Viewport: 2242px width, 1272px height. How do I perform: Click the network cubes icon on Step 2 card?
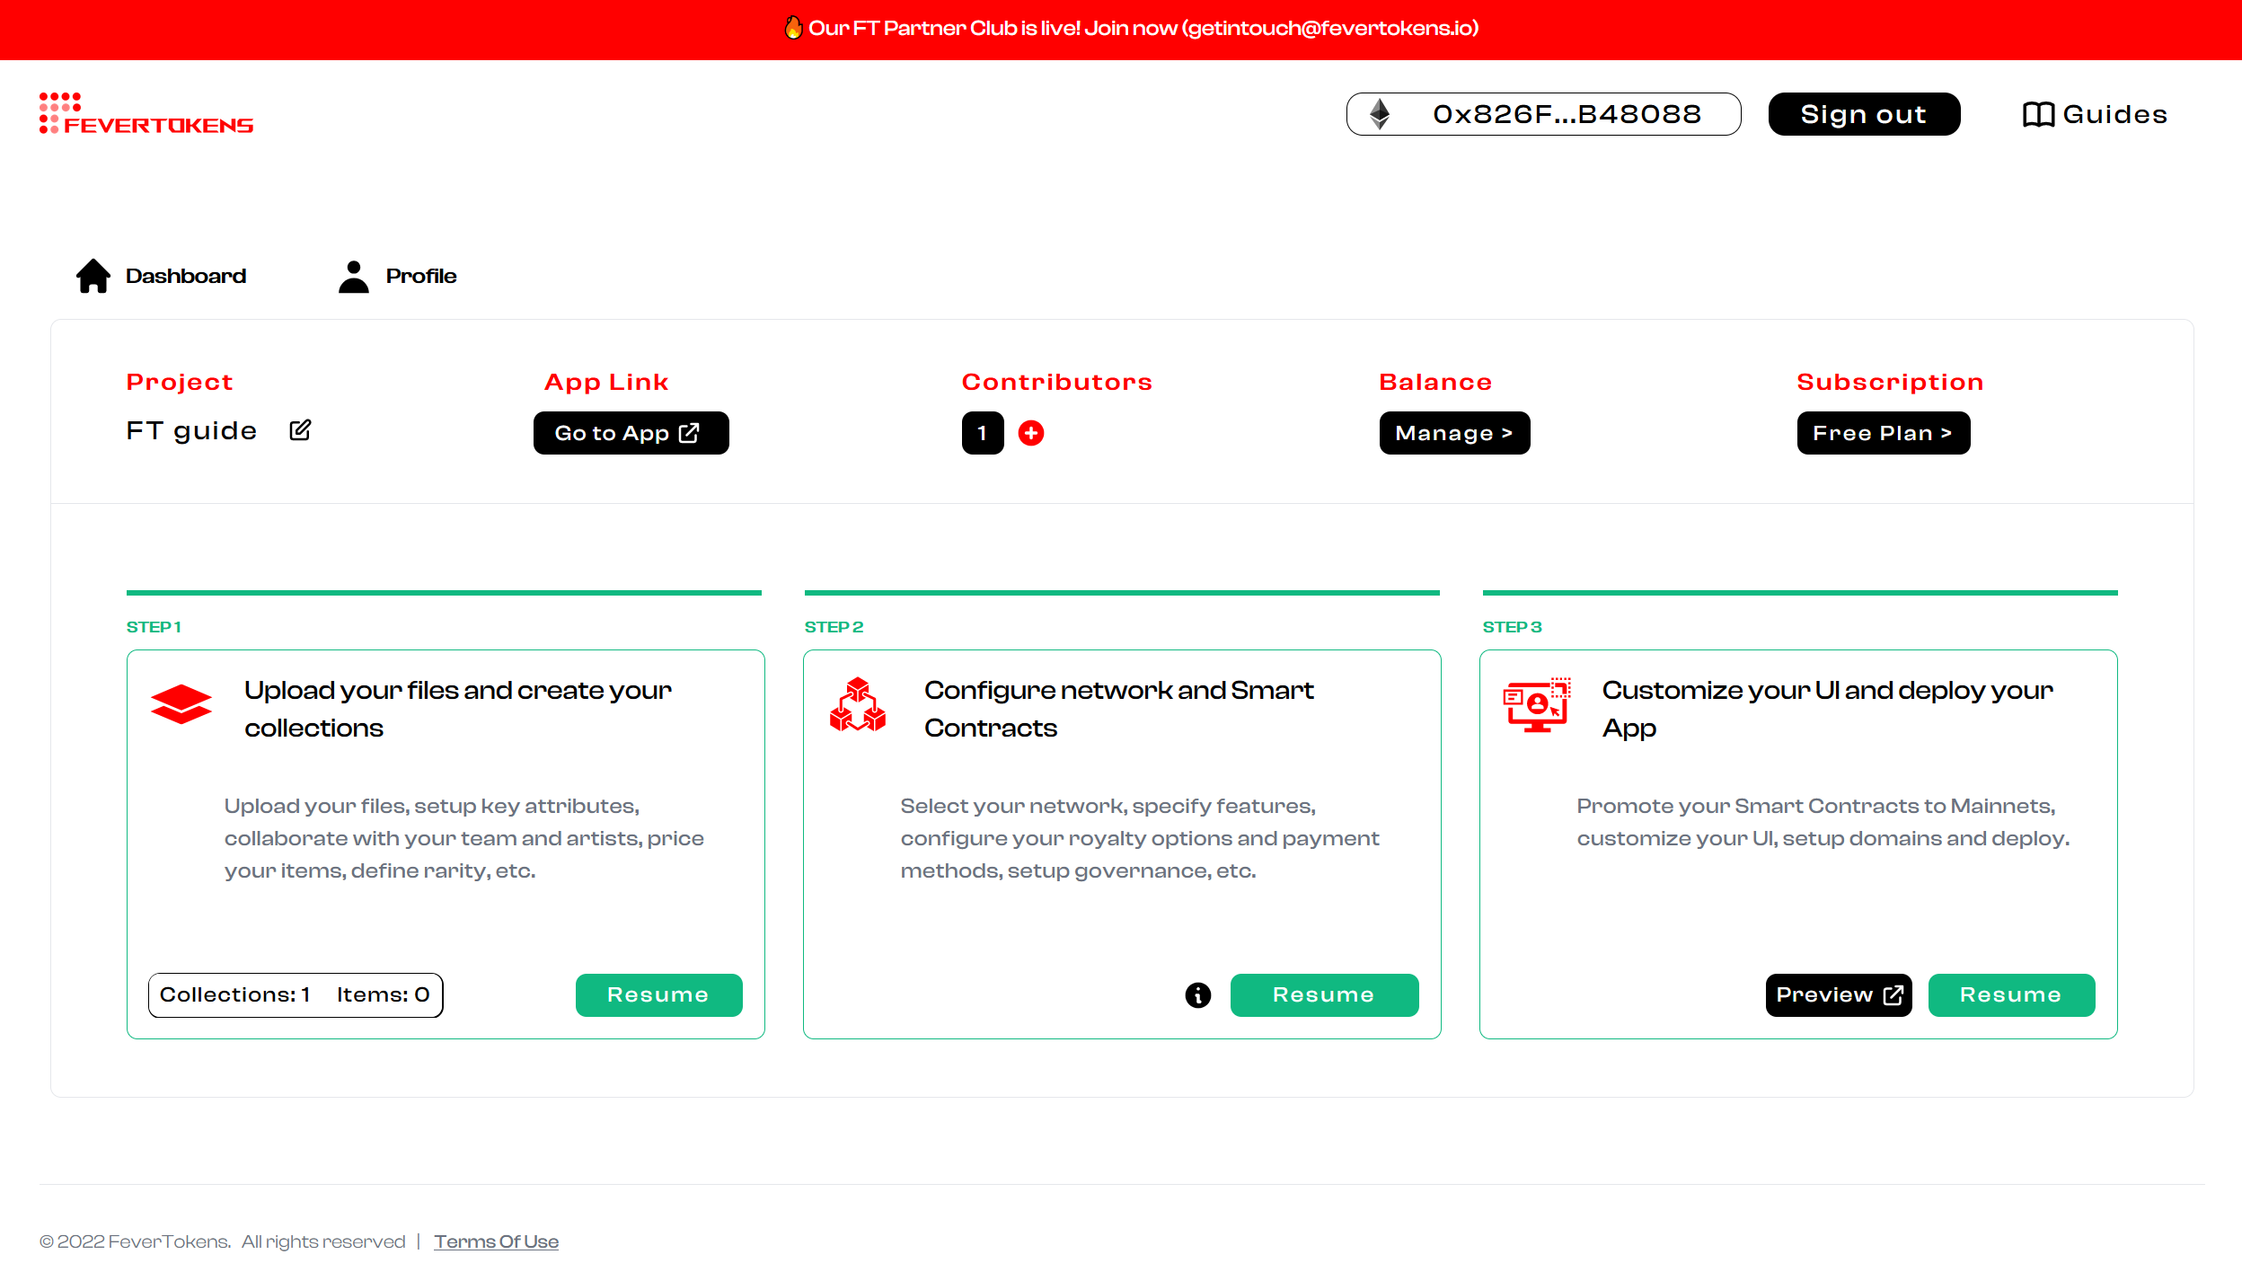[x=858, y=706]
